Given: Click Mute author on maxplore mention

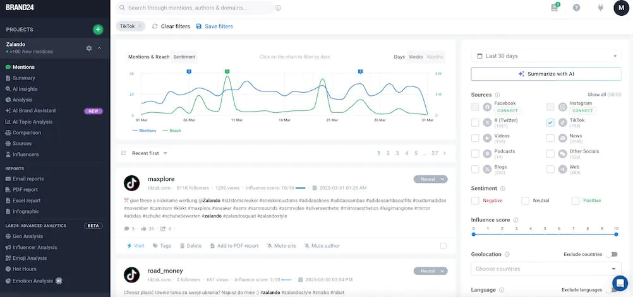Looking at the screenshot, I should [x=322, y=246].
